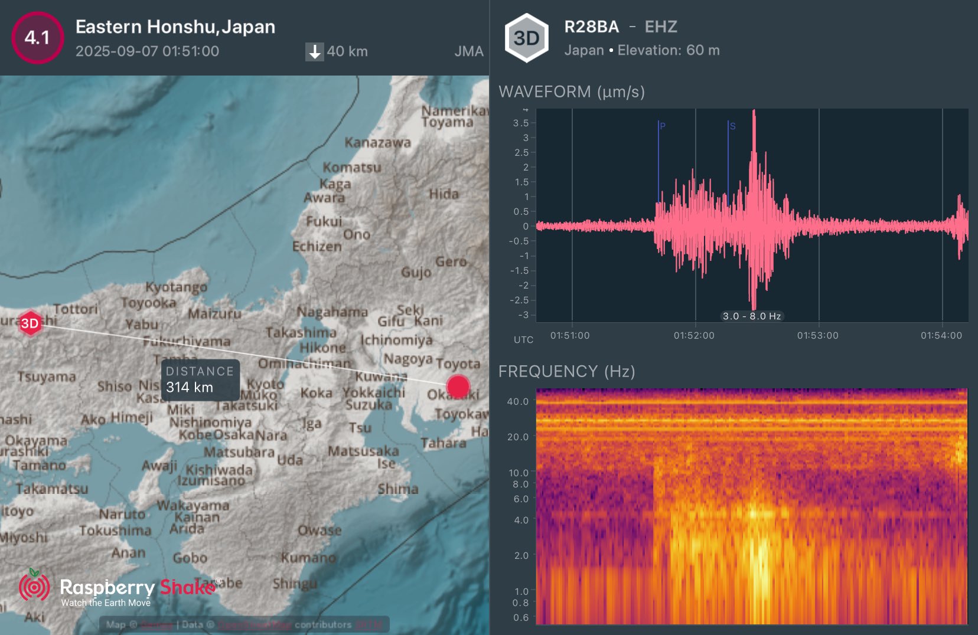Select the 3D station marker on the map
The image size is (978, 635).
30,323
